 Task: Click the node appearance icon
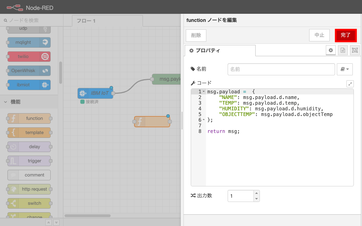coord(355,50)
